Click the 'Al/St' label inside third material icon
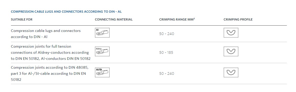The width and height of the screenshot is (296, 92). coord(99,70)
